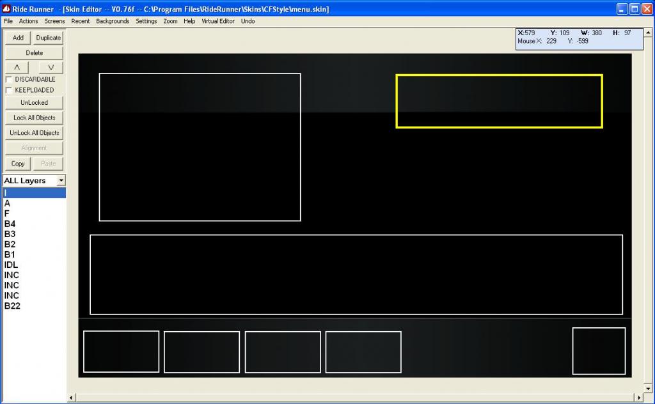Open the Settings menu
This screenshot has width=655, height=404.
[146, 21]
